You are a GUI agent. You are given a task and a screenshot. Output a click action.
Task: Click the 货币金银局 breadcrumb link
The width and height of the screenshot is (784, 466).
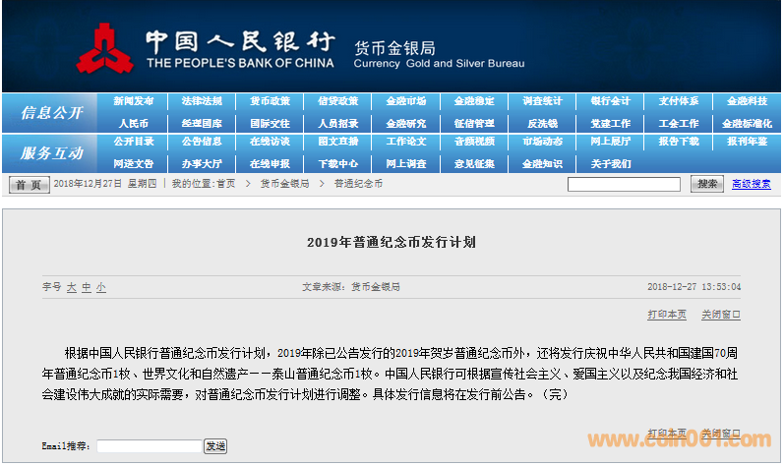[284, 184]
